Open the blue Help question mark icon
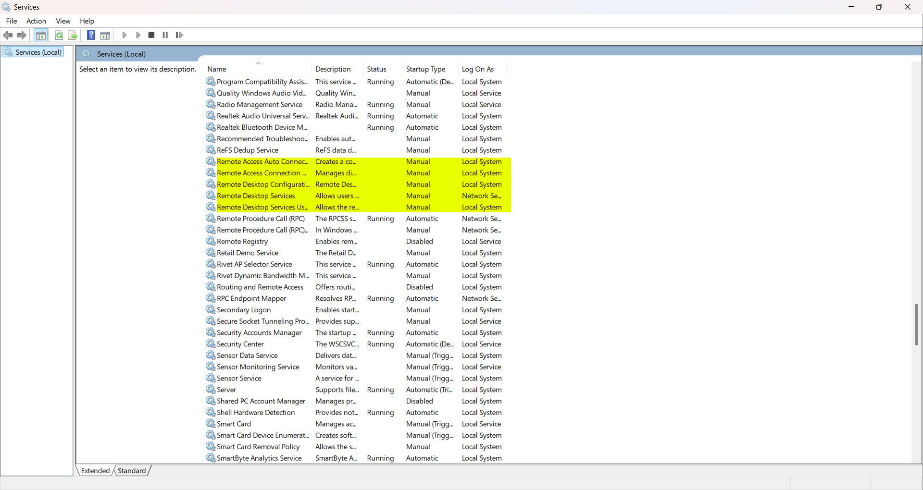923x490 pixels. click(91, 35)
